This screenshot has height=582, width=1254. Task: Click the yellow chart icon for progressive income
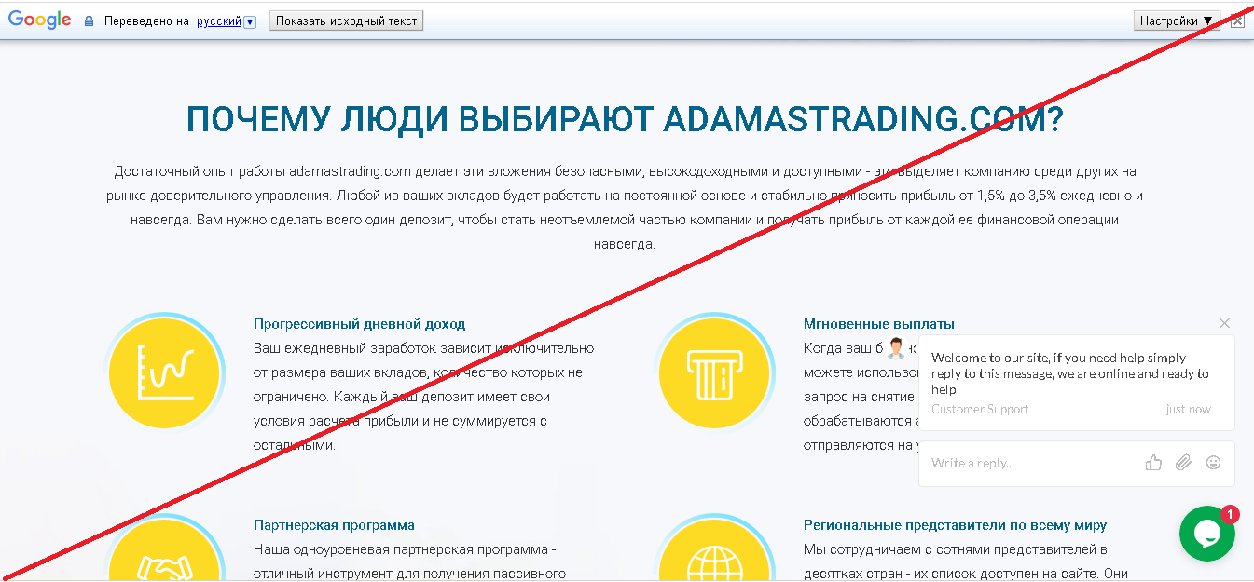[x=165, y=374]
